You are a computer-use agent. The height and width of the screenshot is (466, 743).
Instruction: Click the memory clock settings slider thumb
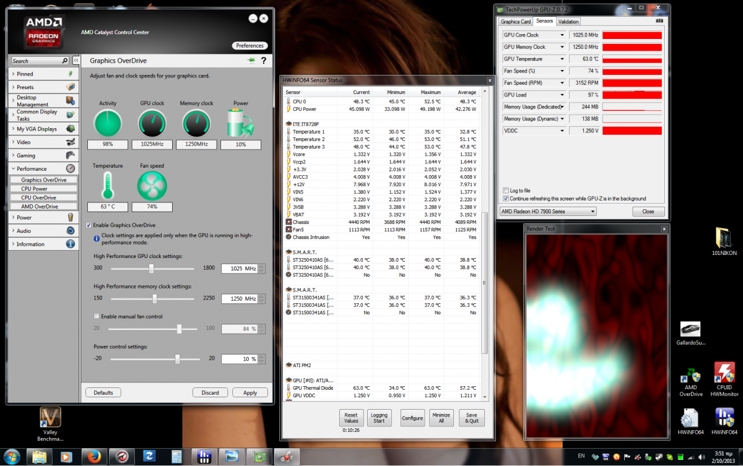(x=155, y=298)
